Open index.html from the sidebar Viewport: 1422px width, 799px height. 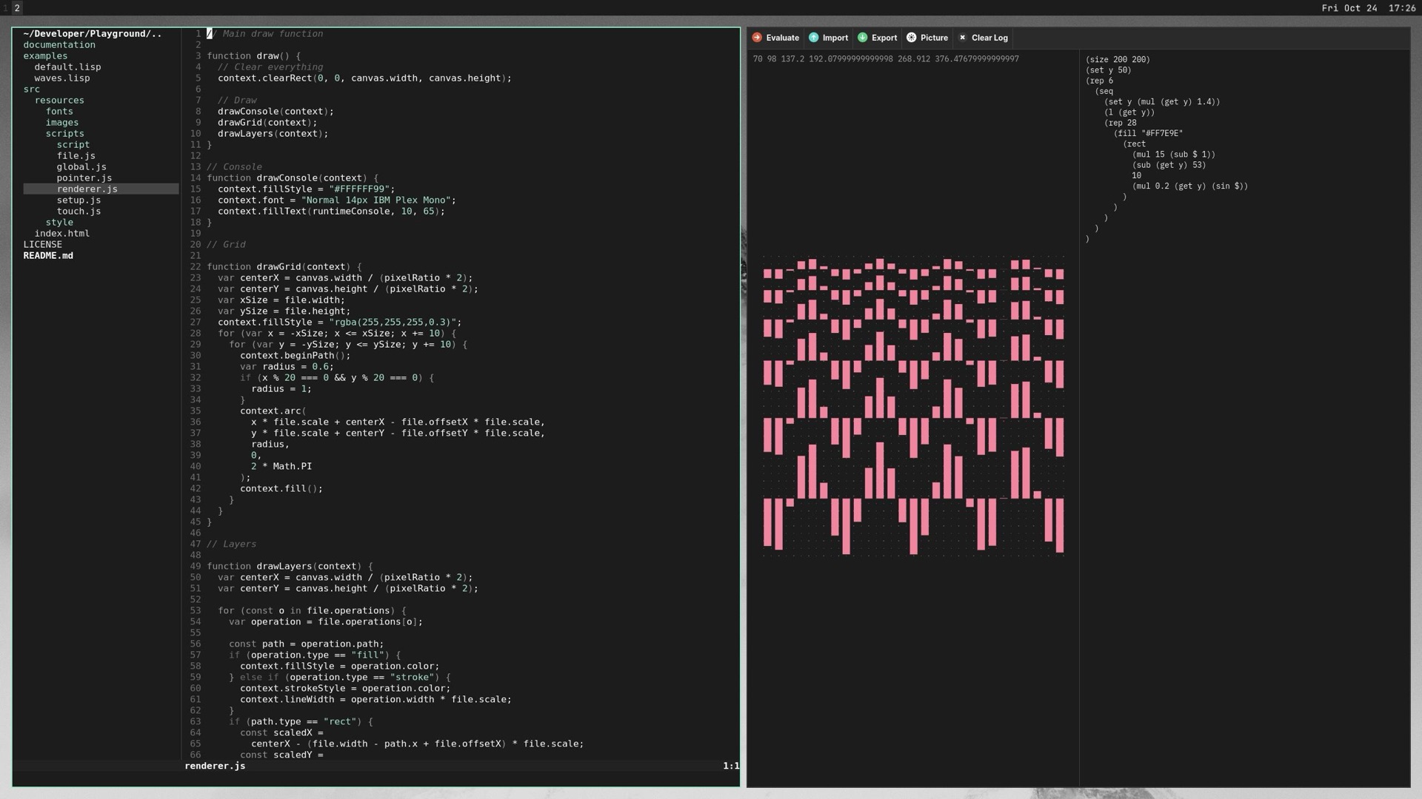click(x=62, y=233)
